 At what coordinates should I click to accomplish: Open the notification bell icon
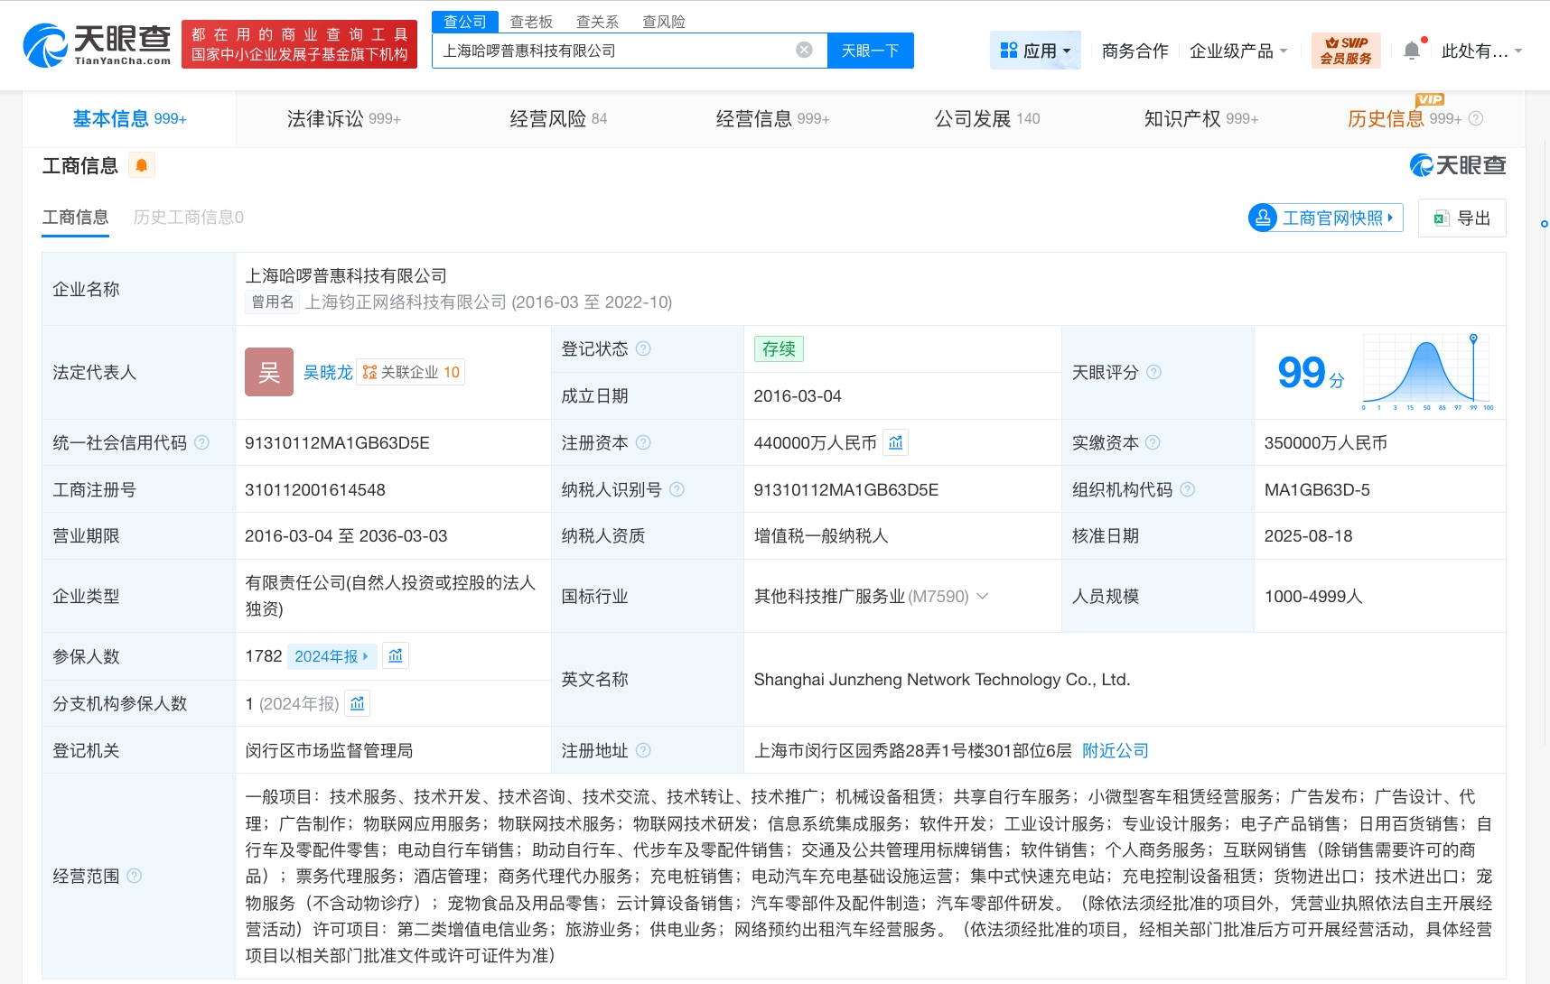click(x=1412, y=50)
